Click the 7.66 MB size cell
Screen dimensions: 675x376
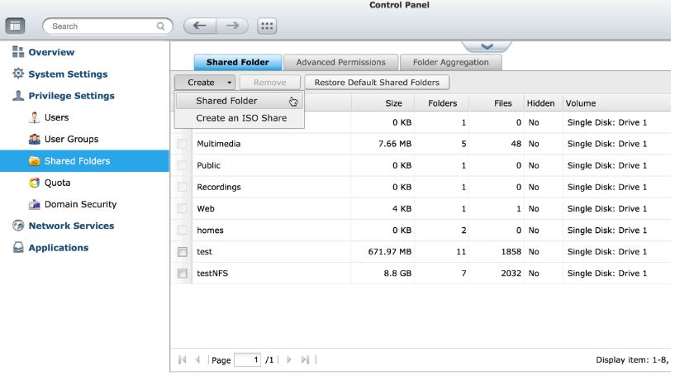pyautogui.click(x=395, y=144)
